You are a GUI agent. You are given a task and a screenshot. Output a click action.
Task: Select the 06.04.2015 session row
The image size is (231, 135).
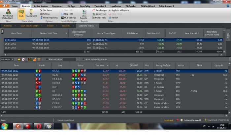tap(113, 44)
